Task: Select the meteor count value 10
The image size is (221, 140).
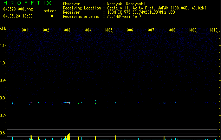Action: click(51, 16)
